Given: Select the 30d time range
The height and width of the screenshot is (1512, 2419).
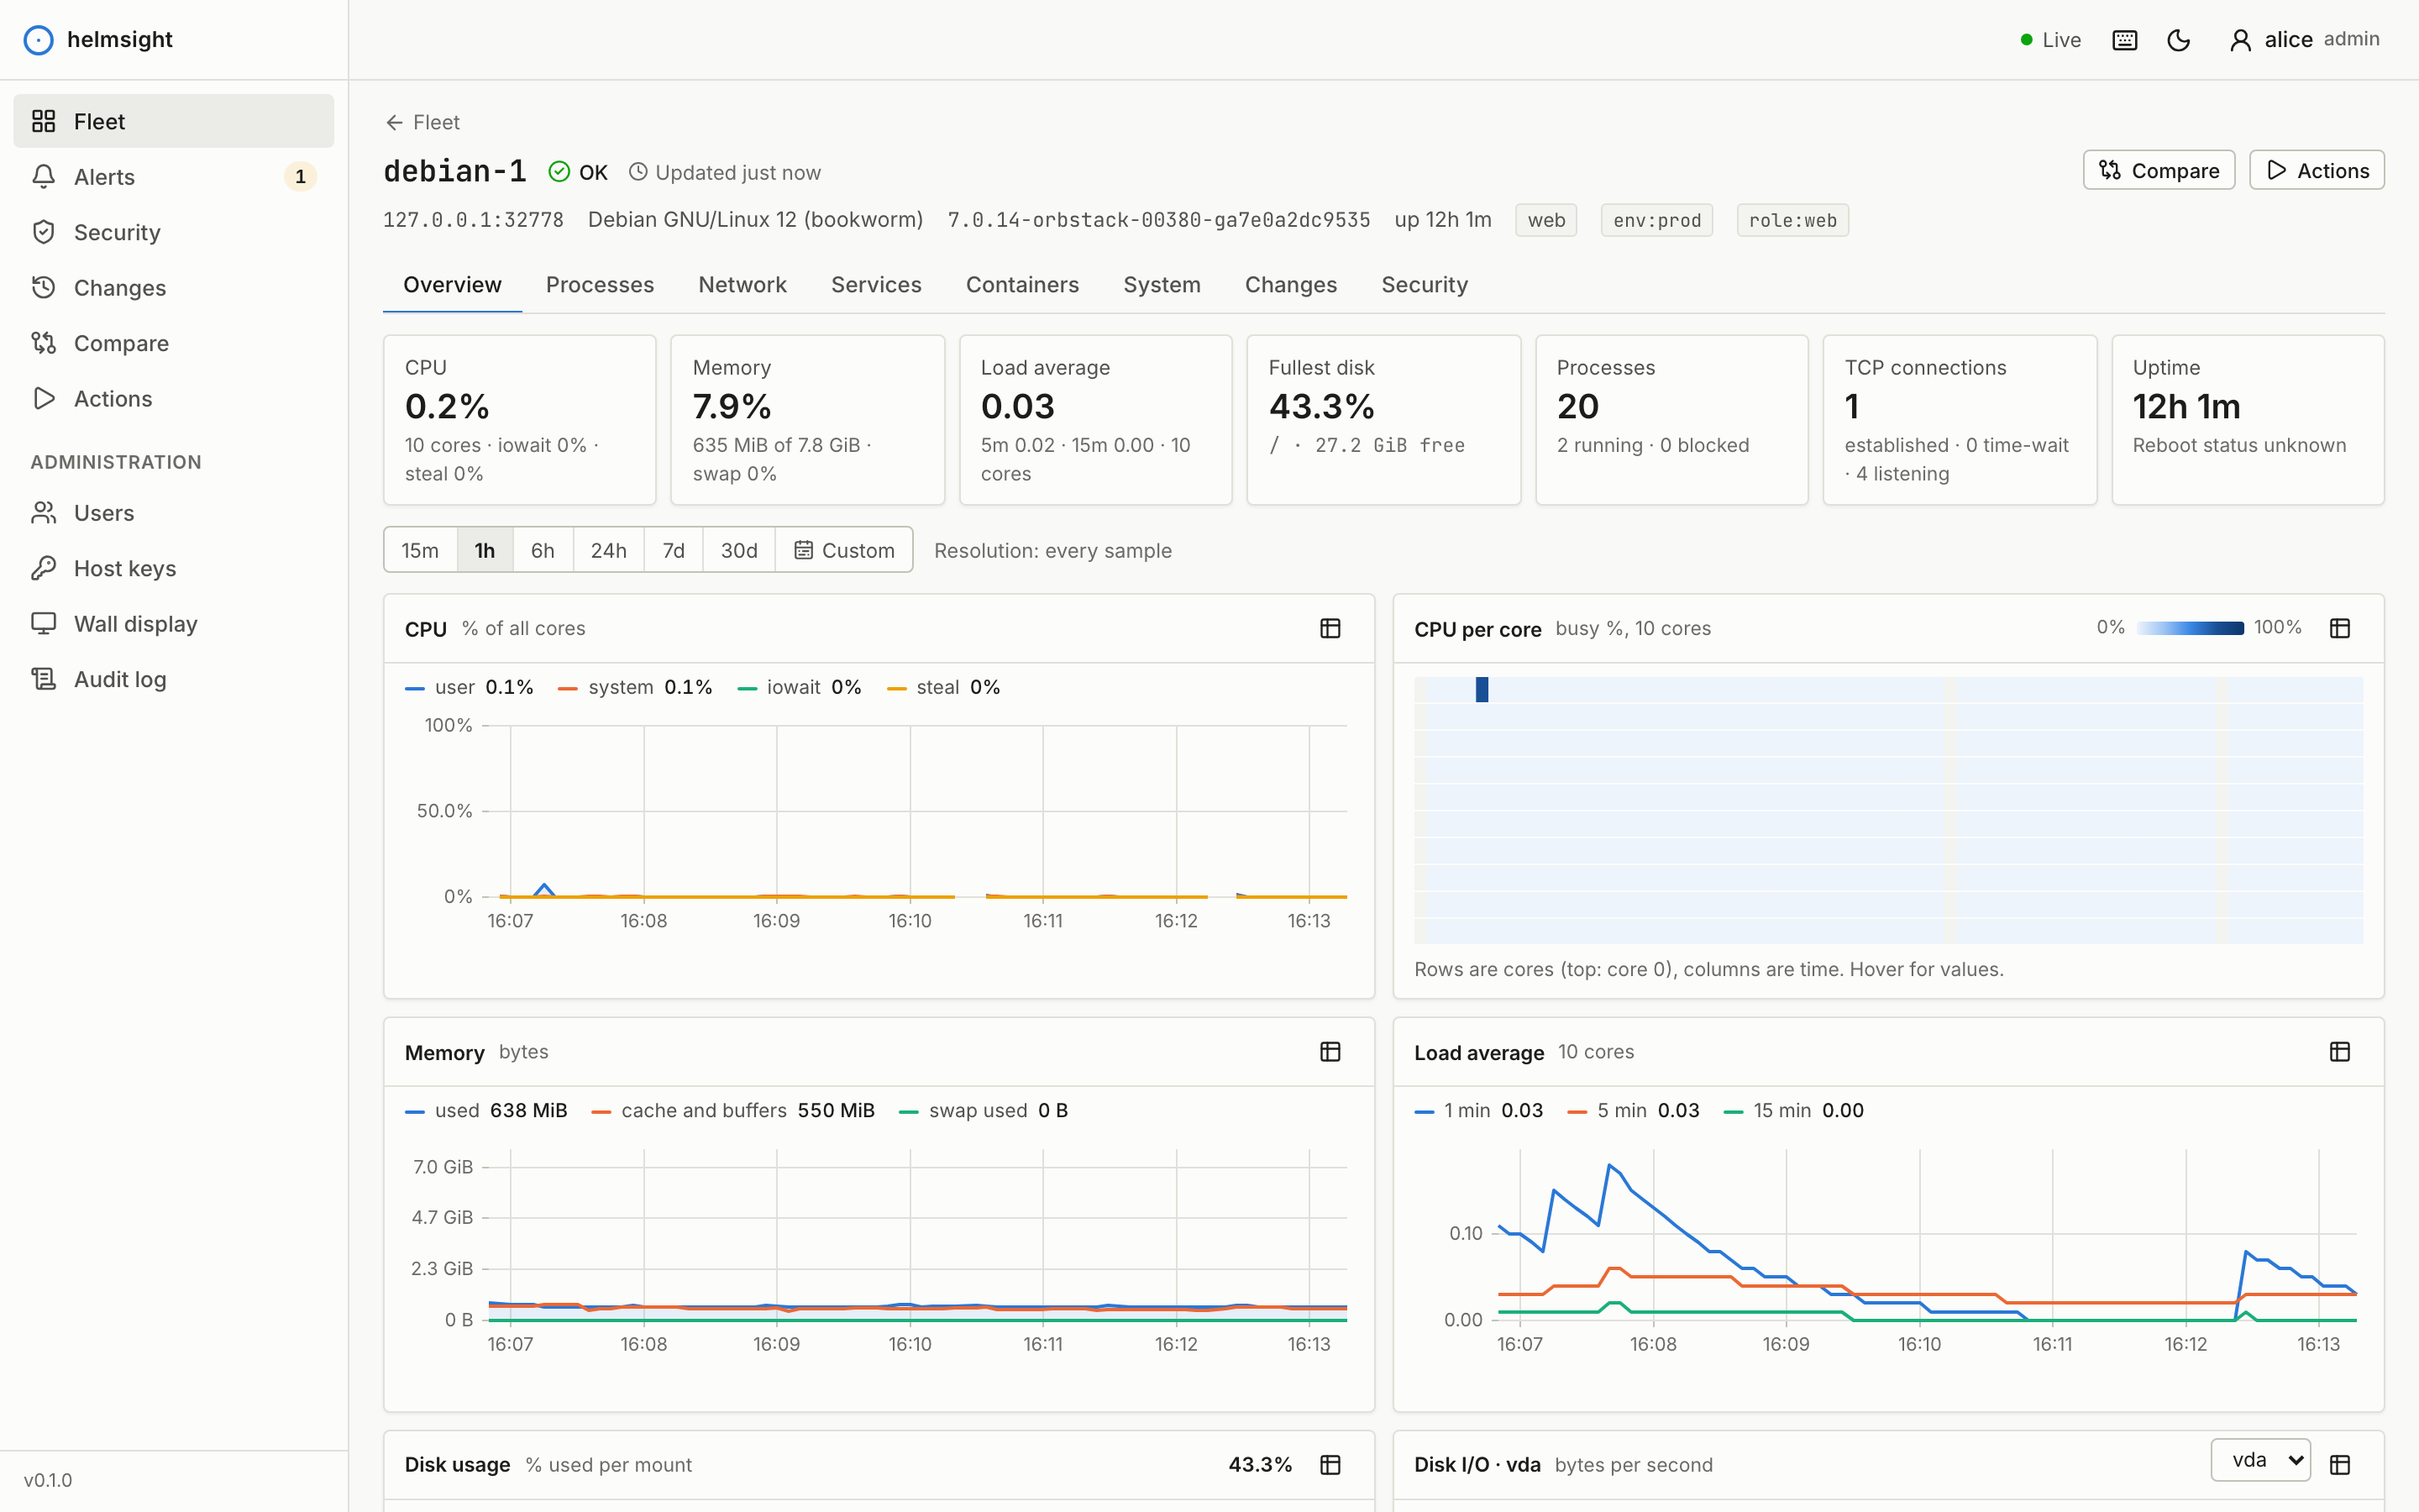Looking at the screenshot, I should (738, 550).
